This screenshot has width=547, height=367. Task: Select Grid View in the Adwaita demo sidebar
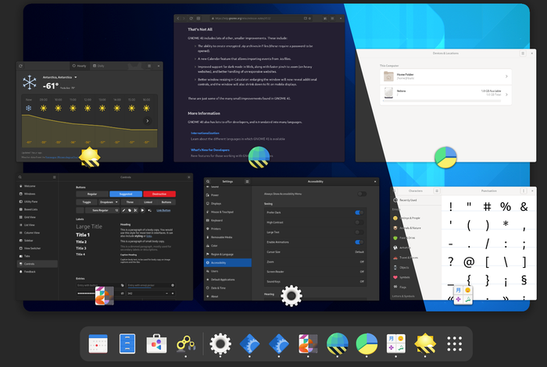(37, 217)
